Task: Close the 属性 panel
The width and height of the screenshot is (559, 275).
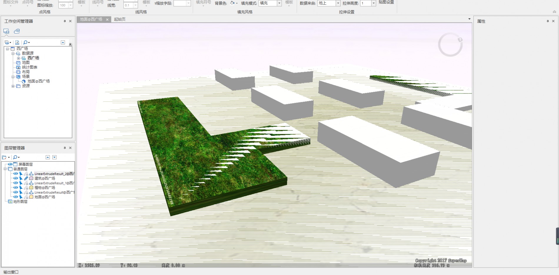Action: click(x=553, y=21)
